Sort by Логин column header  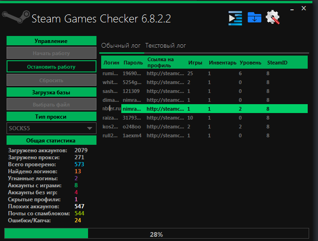[111, 63]
